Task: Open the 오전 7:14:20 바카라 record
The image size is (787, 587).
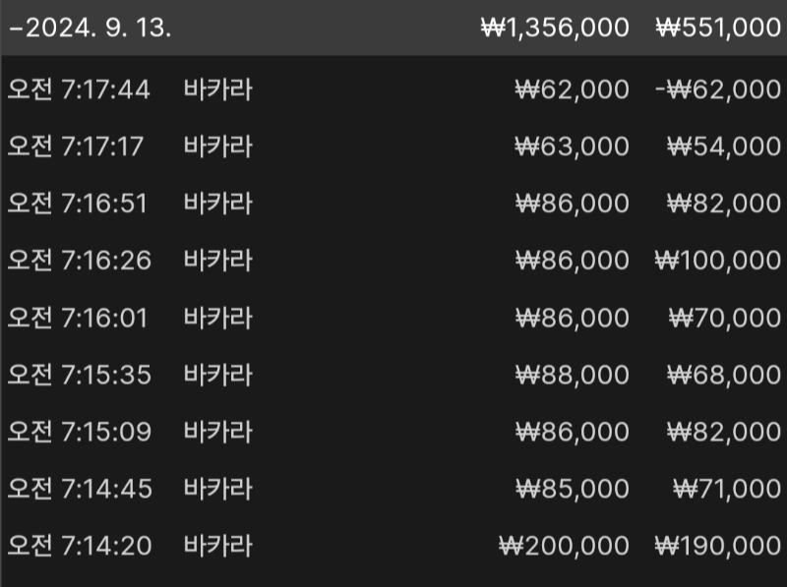Action: coord(393,546)
